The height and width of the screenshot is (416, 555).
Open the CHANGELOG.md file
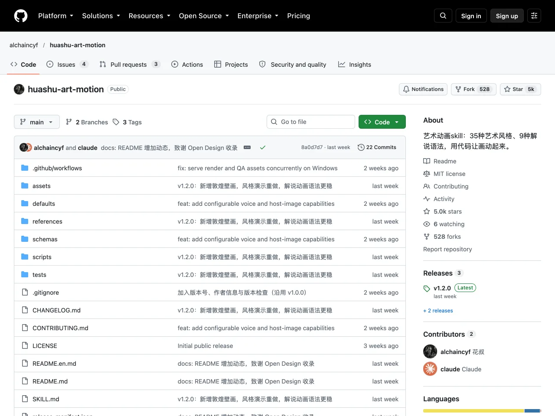[x=56, y=310]
